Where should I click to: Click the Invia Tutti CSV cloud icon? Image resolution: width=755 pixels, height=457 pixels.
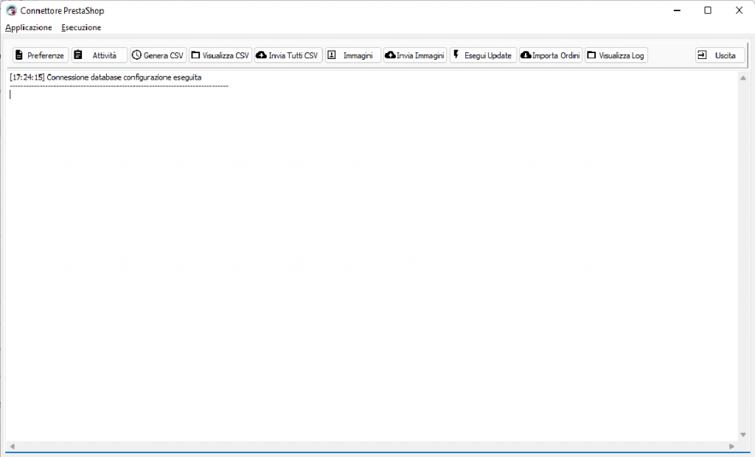tap(261, 55)
